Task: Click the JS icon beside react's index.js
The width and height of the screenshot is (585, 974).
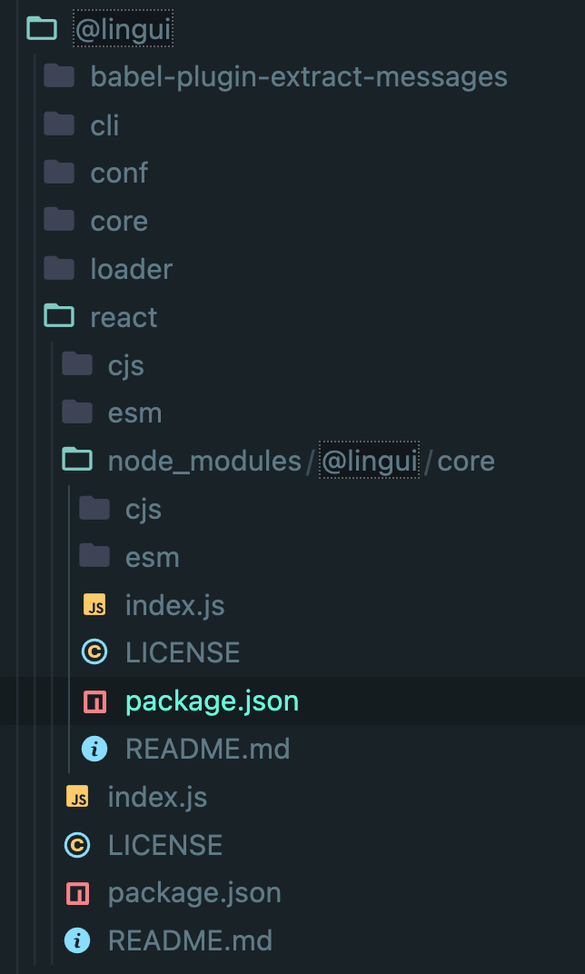Action: pyautogui.click(x=77, y=797)
